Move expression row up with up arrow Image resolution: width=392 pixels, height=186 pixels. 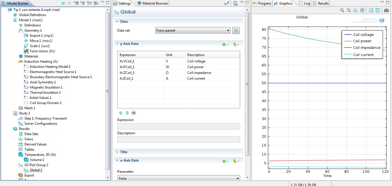point(121,113)
